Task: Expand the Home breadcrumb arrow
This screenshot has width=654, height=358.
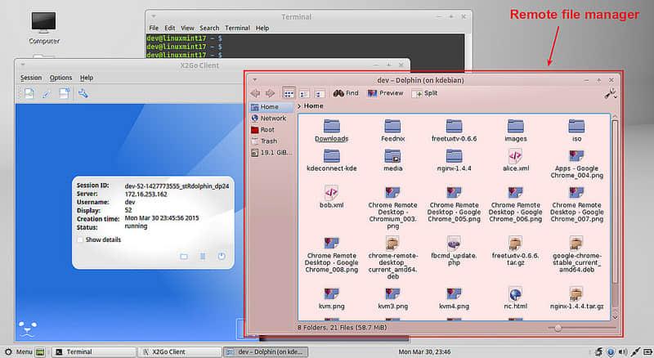Action: tap(299, 106)
